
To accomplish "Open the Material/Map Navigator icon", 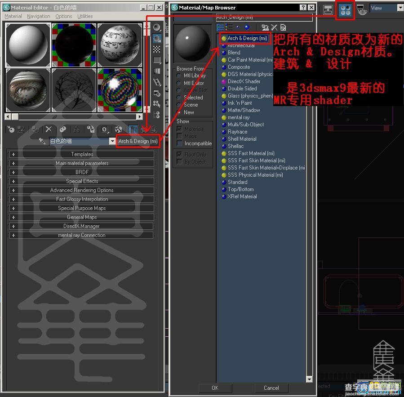I will point(157,115).
